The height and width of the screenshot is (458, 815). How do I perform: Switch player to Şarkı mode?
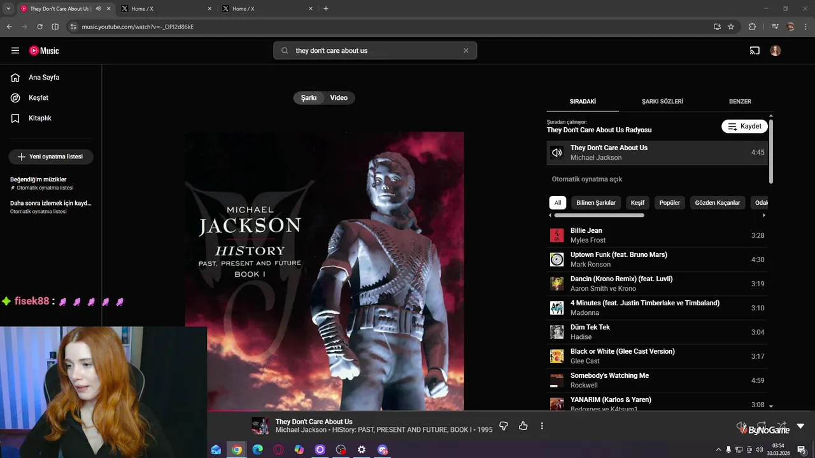[x=309, y=98]
